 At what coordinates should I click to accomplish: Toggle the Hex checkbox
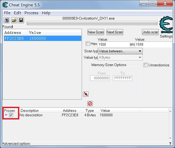pos(88,44)
